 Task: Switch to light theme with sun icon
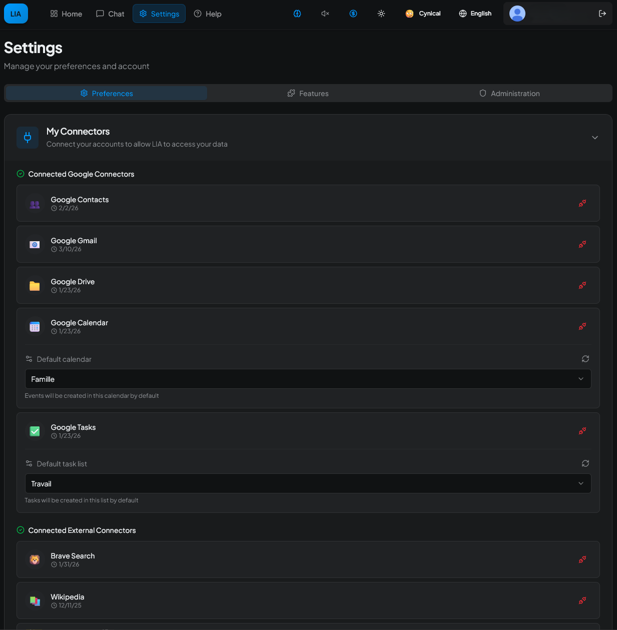pyautogui.click(x=381, y=14)
